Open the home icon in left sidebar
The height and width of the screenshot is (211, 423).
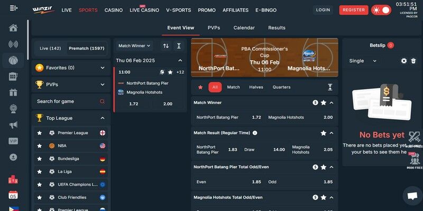tap(13, 28)
